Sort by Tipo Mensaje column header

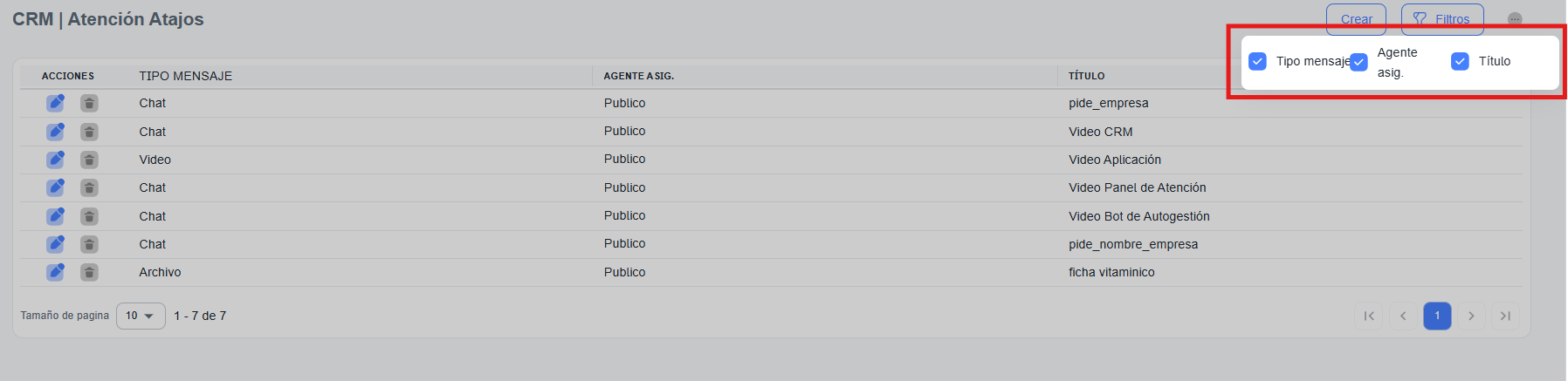tap(186, 76)
